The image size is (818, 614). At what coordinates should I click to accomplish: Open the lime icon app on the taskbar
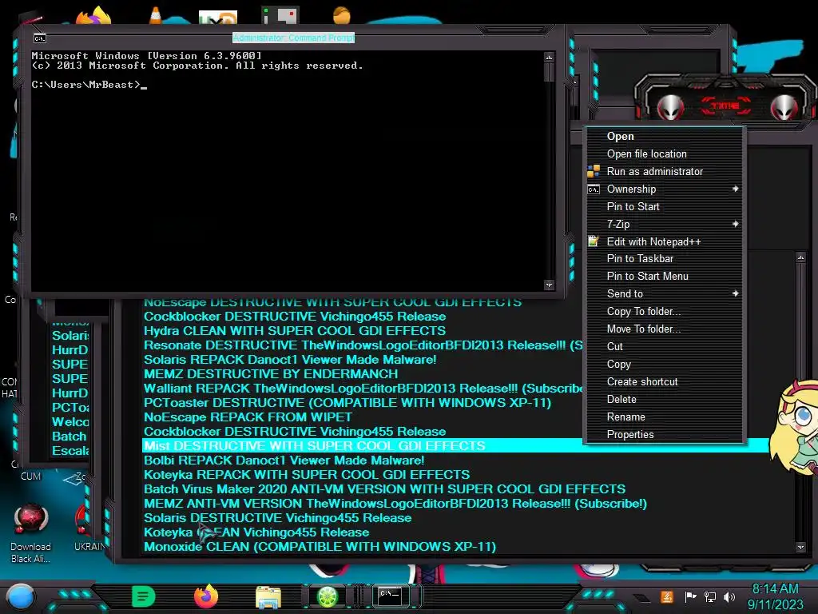click(x=327, y=596)
